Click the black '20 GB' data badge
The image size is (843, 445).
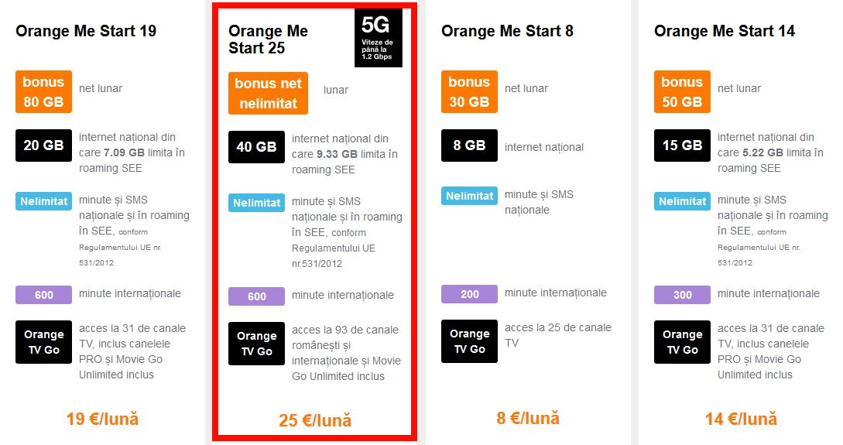click(x=43, y=145)
